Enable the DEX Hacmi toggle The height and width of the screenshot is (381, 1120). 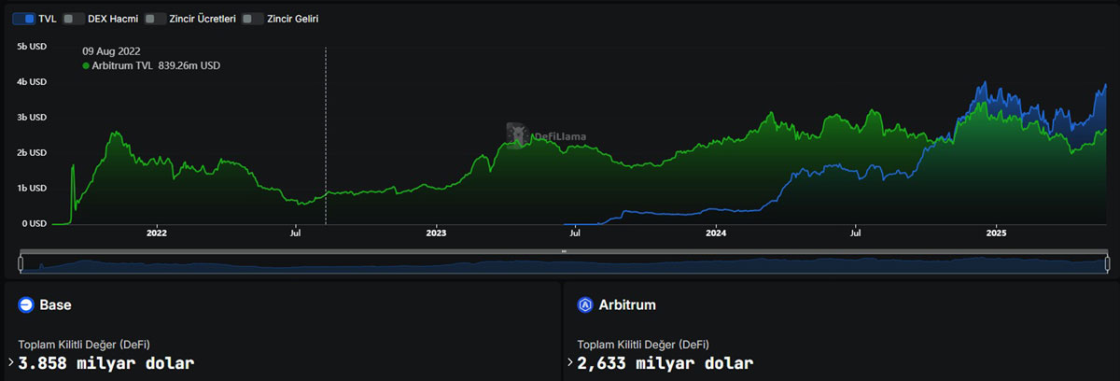pyautogui.click(x=73, y=19)
